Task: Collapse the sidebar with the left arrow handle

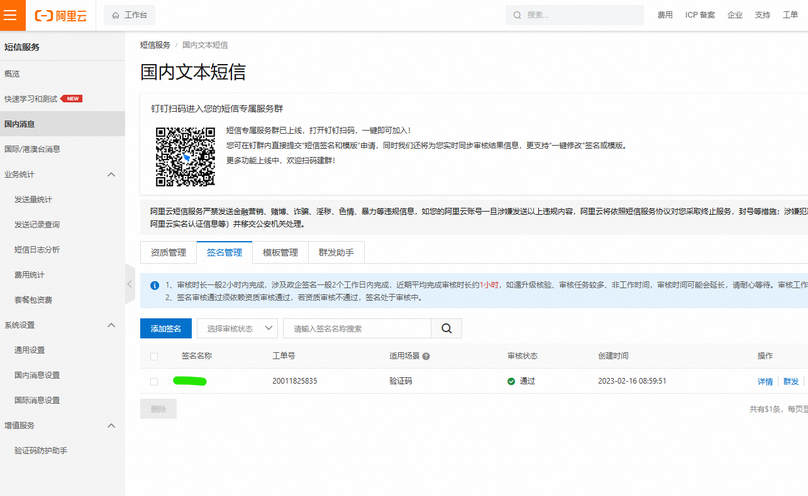Action: (130, 284)
